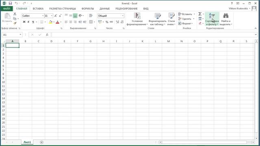This screenshot has height=146, width=260.
Task: Apply the red font color
Action: tap(57, 22)
